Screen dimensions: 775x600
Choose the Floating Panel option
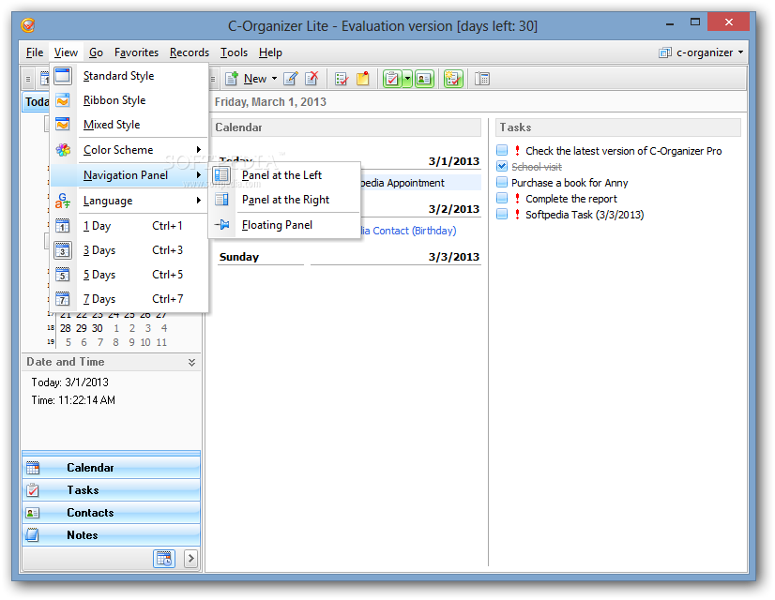tap(284, 225)
